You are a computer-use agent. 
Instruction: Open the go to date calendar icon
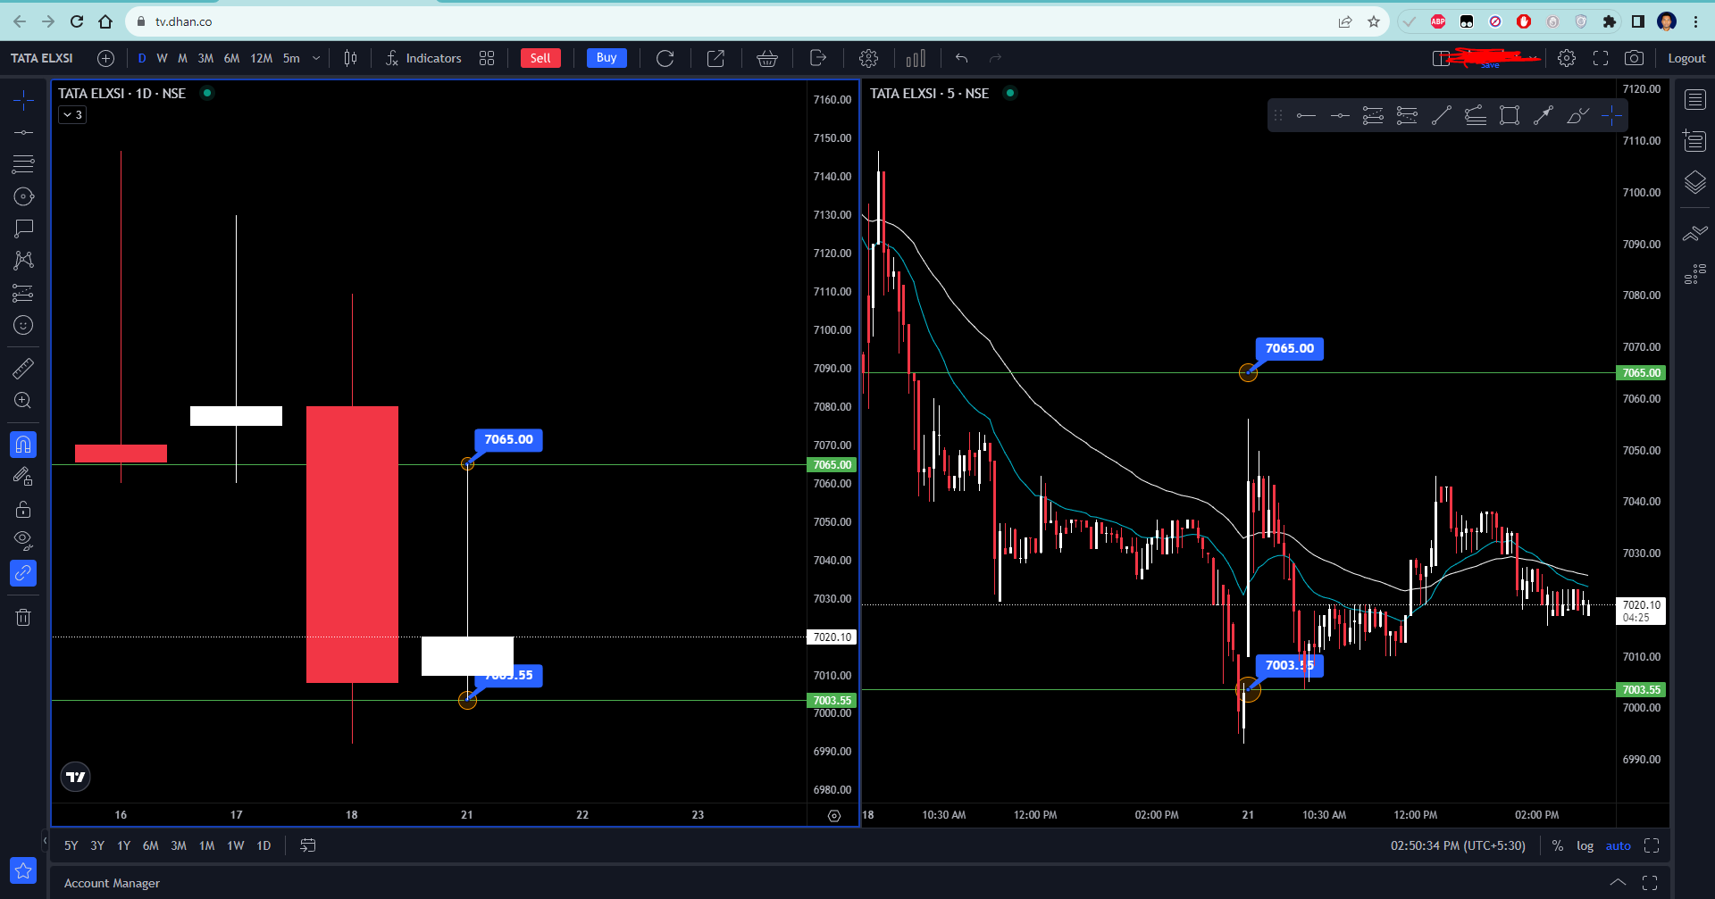click(x=308, y=845)
